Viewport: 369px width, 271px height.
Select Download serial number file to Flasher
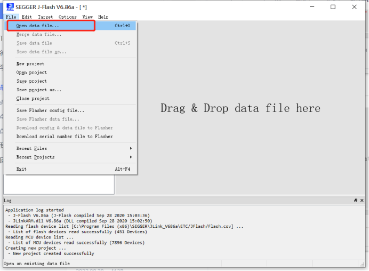click(70, 137)
